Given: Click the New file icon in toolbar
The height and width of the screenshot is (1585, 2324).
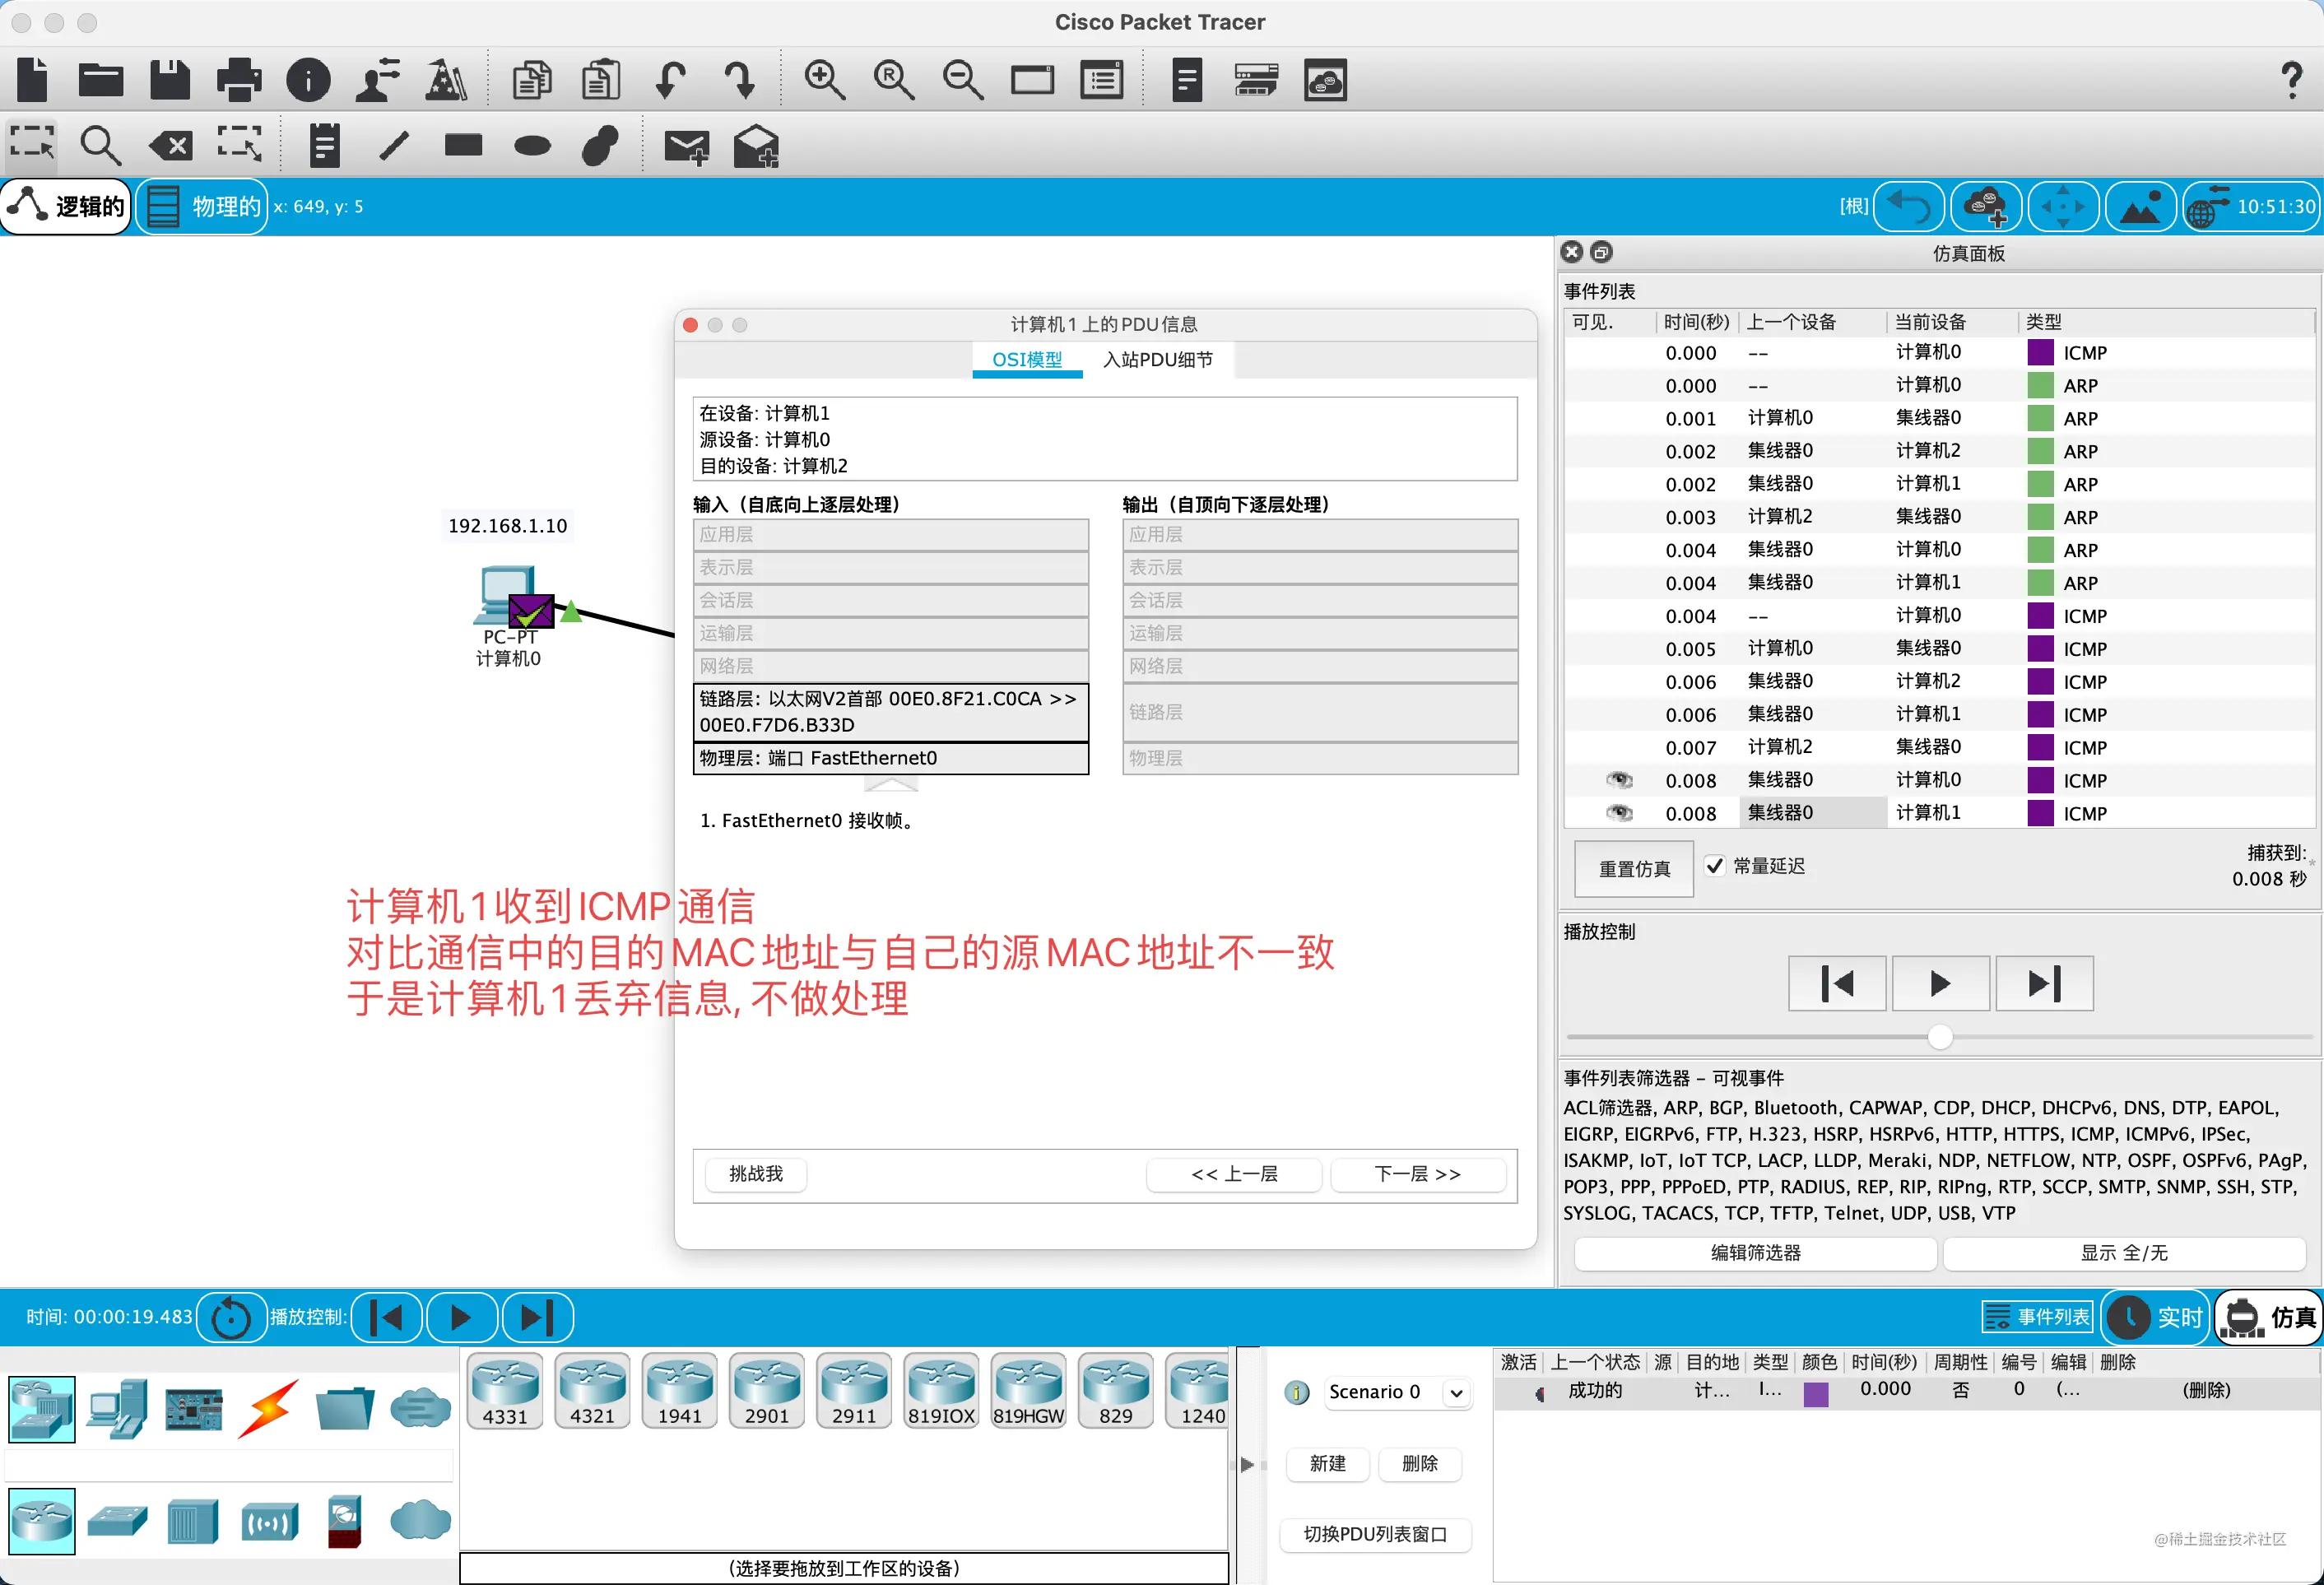Looking at the screenshot, I should pyautogui.click(x=33, y=80).
